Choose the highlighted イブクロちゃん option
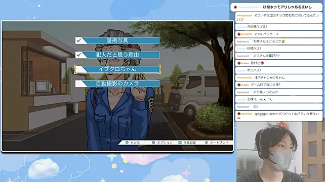325x182 pixels. pos(117,69)
